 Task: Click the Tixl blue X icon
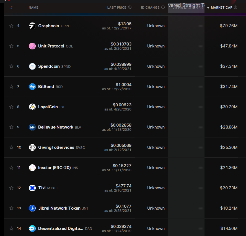[32, 188]
